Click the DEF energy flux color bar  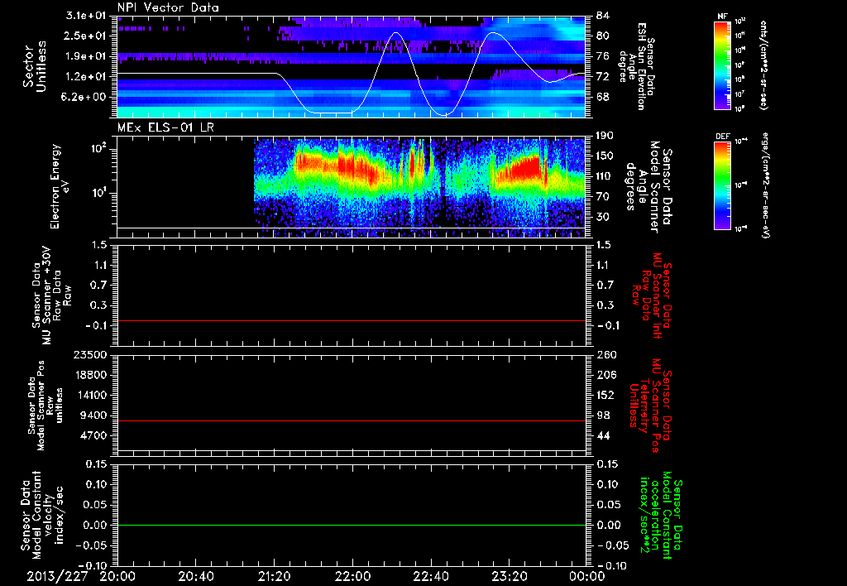click(x=722, y=185)
